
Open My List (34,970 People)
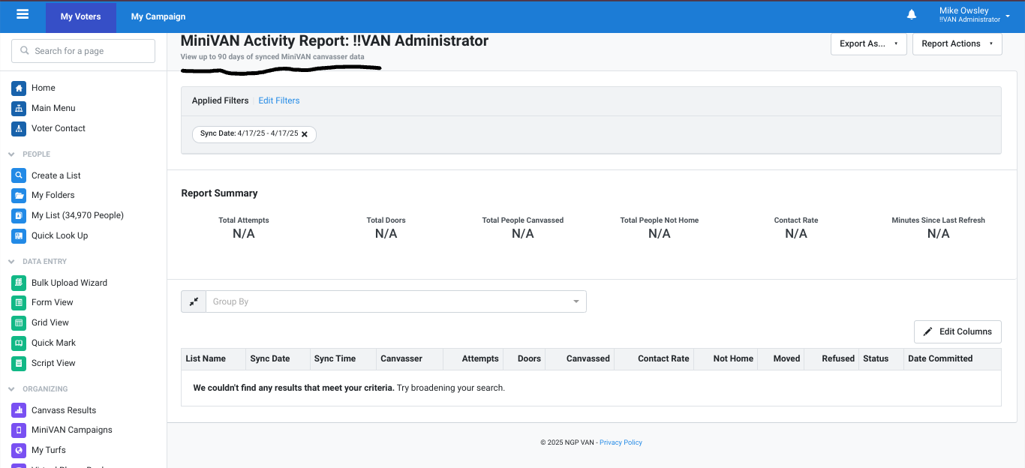point(77,215)
